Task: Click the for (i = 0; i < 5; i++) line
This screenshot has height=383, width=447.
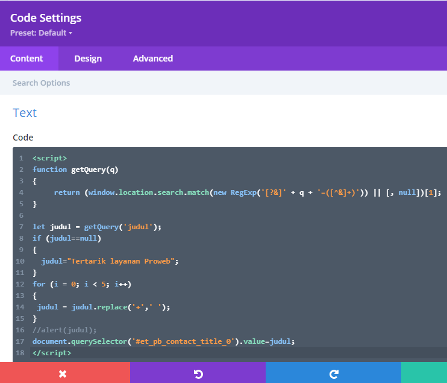Action: tap(82, 284)
